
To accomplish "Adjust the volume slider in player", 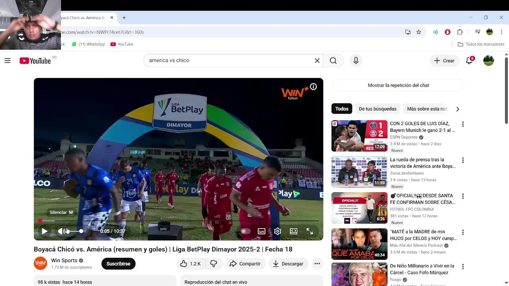I will coord(76,231).
